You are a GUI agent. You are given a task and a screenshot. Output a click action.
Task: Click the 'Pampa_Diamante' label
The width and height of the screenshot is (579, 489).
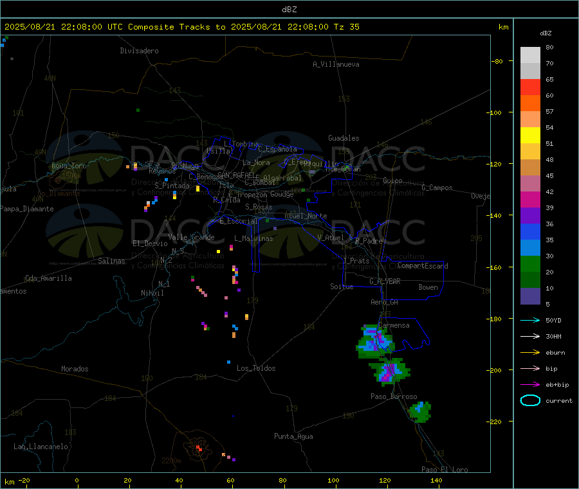pyautogui.click(x=27, y=209)
